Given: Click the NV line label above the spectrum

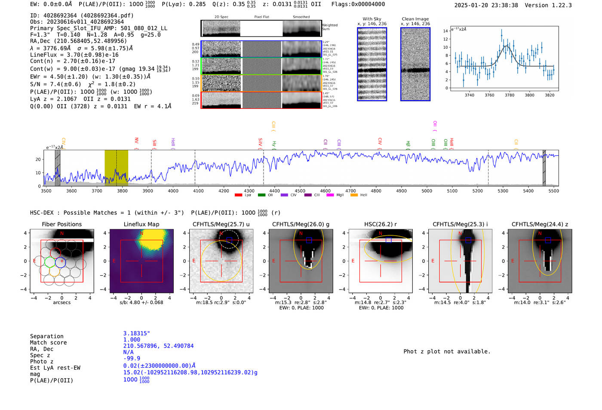Looking at the screenshot, I should pos(136,142).
